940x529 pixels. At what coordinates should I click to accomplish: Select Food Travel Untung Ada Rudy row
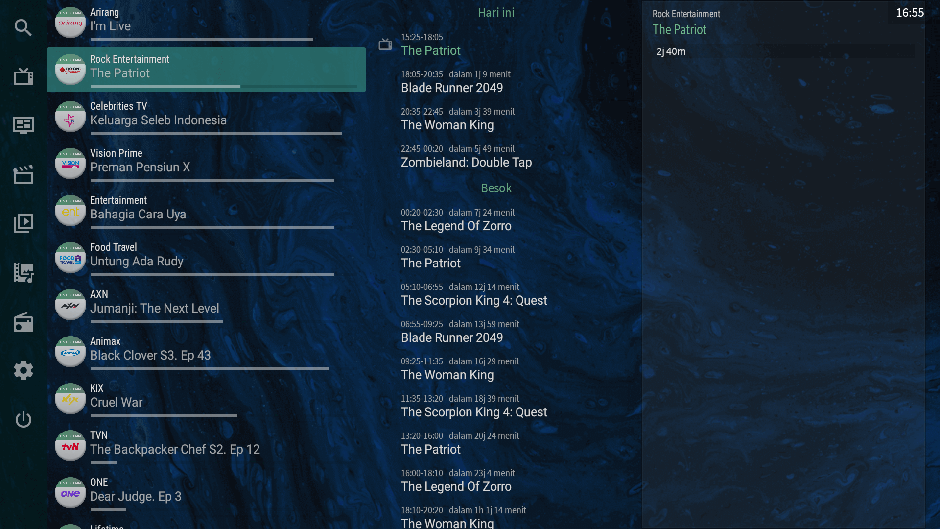coord(206,258)
